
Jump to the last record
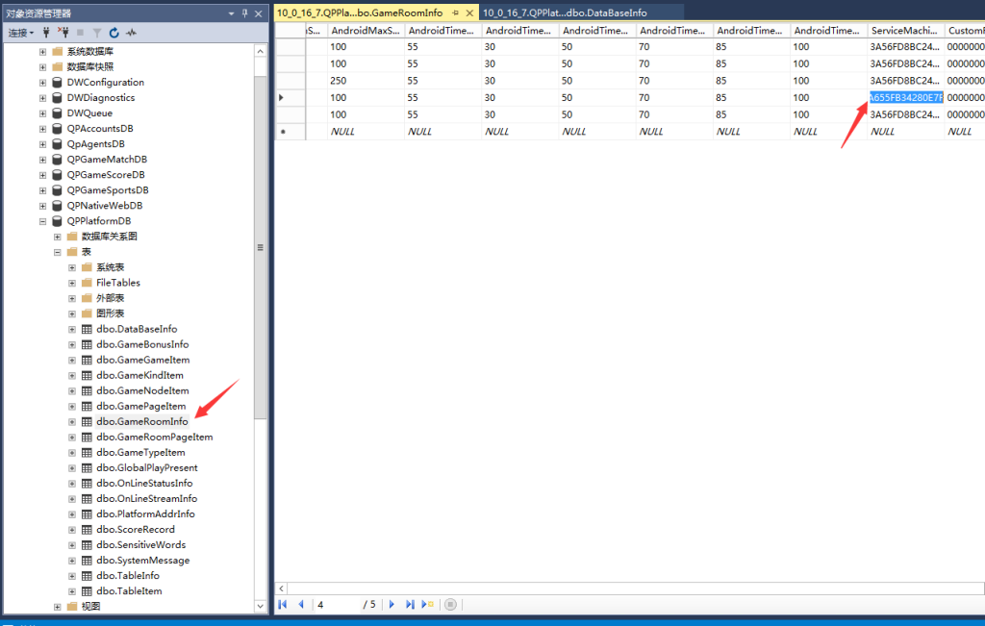(410, 605)
